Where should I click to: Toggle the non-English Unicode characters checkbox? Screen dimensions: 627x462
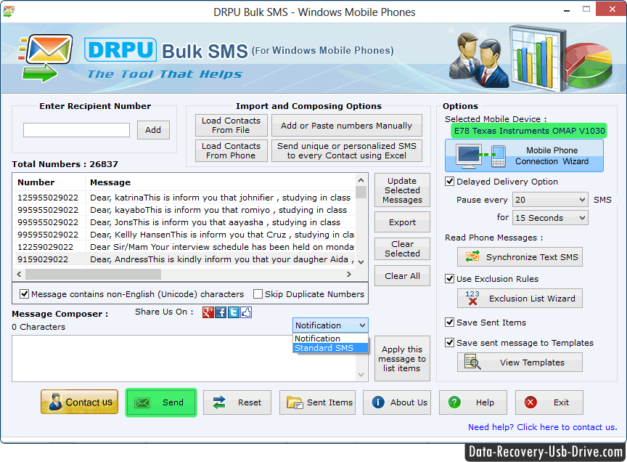pos(24,294)
